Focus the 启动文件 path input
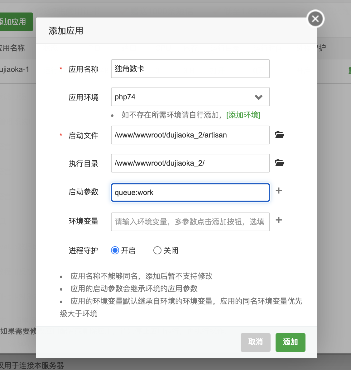The height and width of the screenshot is (370, 351). coord(190,135)
